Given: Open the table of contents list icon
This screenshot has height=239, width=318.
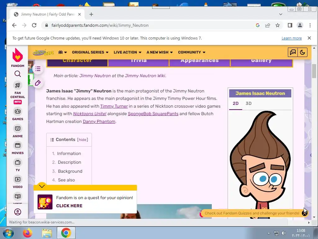Looking at the screenshot, I should (x=38, y=69).
